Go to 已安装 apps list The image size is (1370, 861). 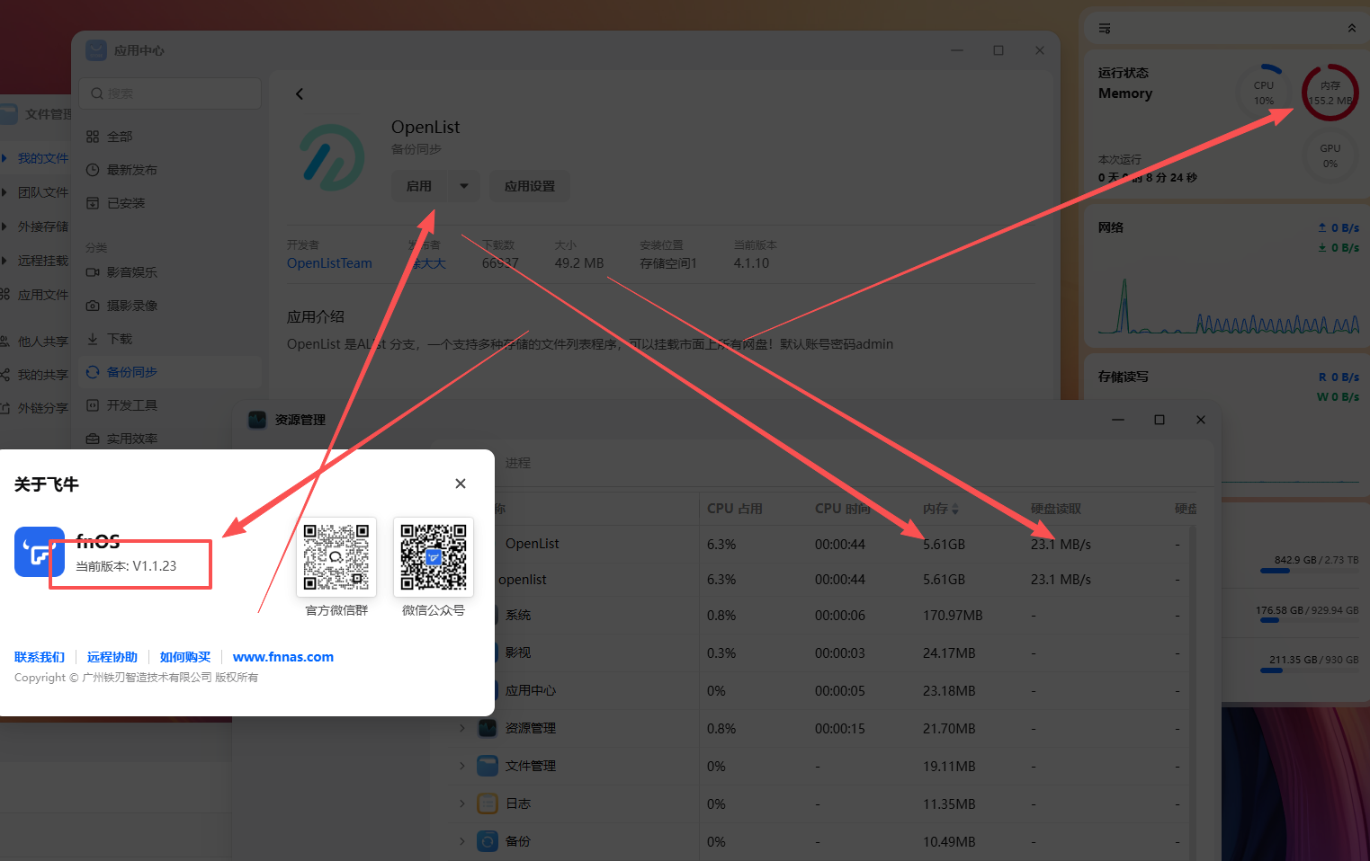point(168,203)
